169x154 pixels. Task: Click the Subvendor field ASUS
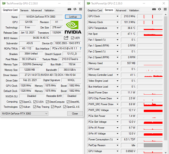point(30,43)
